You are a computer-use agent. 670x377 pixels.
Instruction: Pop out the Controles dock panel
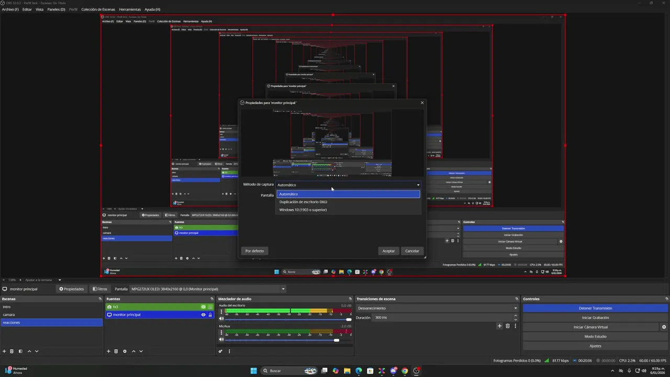pyautogui.click(x=666, y=299)
